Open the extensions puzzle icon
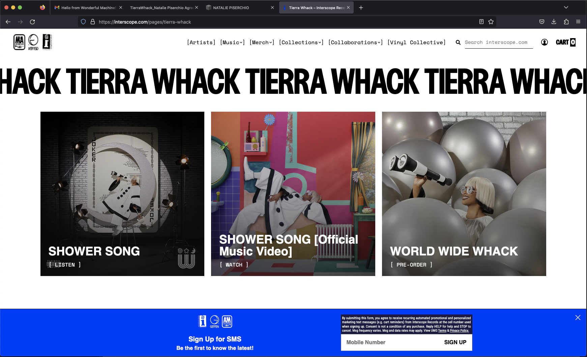 tap(566, 22)
